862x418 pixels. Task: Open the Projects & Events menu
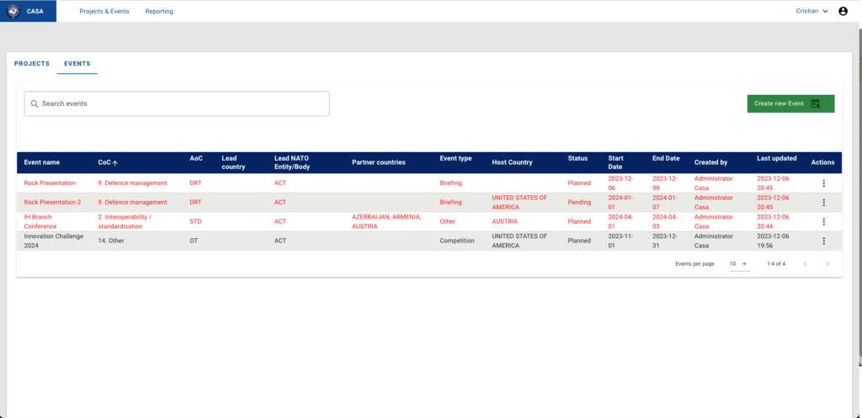pyautogui.click(x=105, y=12)
